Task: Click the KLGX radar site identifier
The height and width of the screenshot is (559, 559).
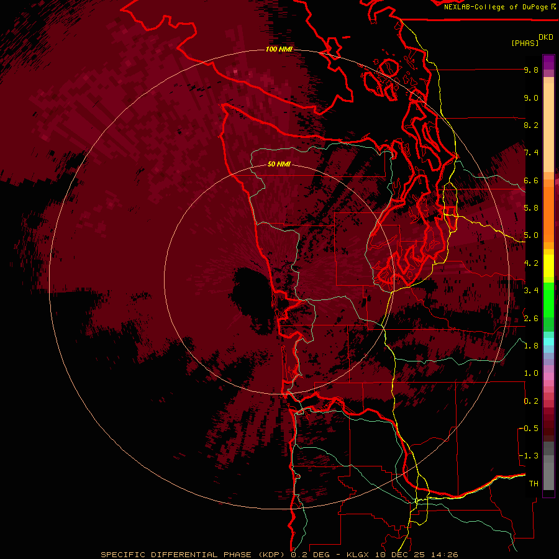Action: 358,555
